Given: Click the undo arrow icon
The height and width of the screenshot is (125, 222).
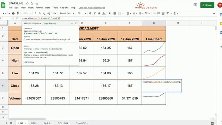Looking at the screenshot, I should tap(4, 13).
